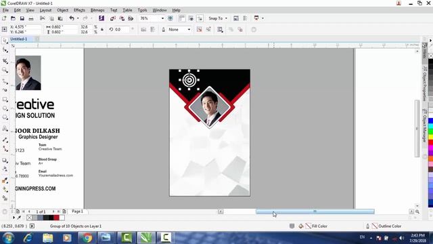
Task: Click the Fill Color indicator in status bar
Action: (x=317, y=226)
